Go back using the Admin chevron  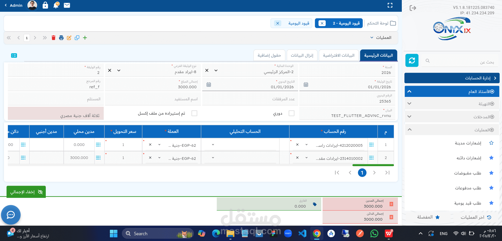[6, 5]
